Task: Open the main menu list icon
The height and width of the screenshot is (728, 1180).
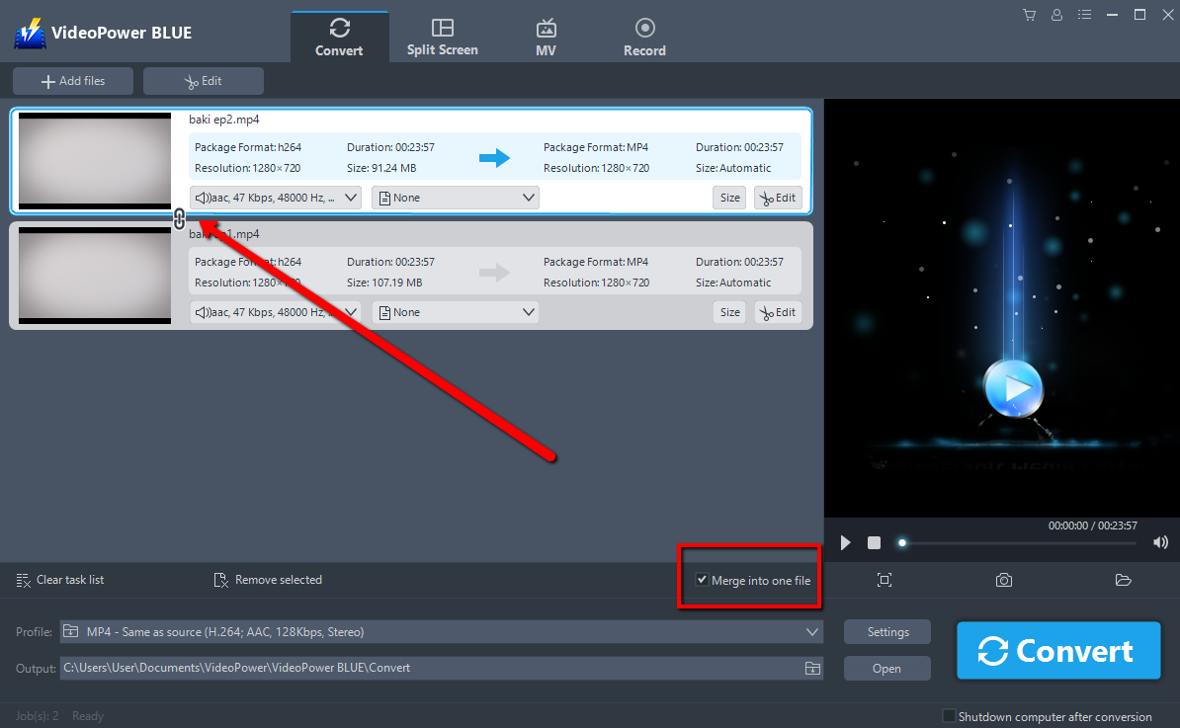Action: point(1084,14)
